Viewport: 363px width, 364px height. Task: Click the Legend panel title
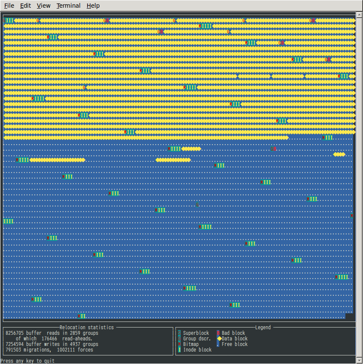[263, 328]
